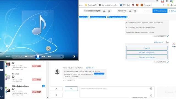Toggle the eye visibility button
This screenshot has width=176, height=99.
[x=71, y=89]
